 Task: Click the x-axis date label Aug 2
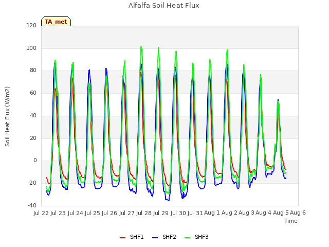point(229,213)
